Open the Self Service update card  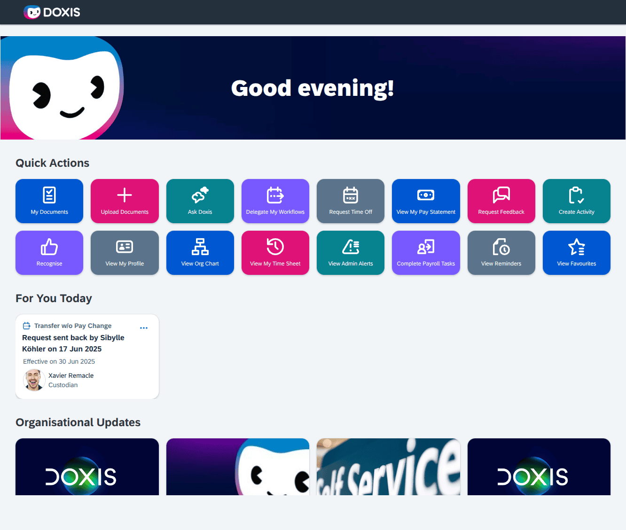(x=388, y=467)
